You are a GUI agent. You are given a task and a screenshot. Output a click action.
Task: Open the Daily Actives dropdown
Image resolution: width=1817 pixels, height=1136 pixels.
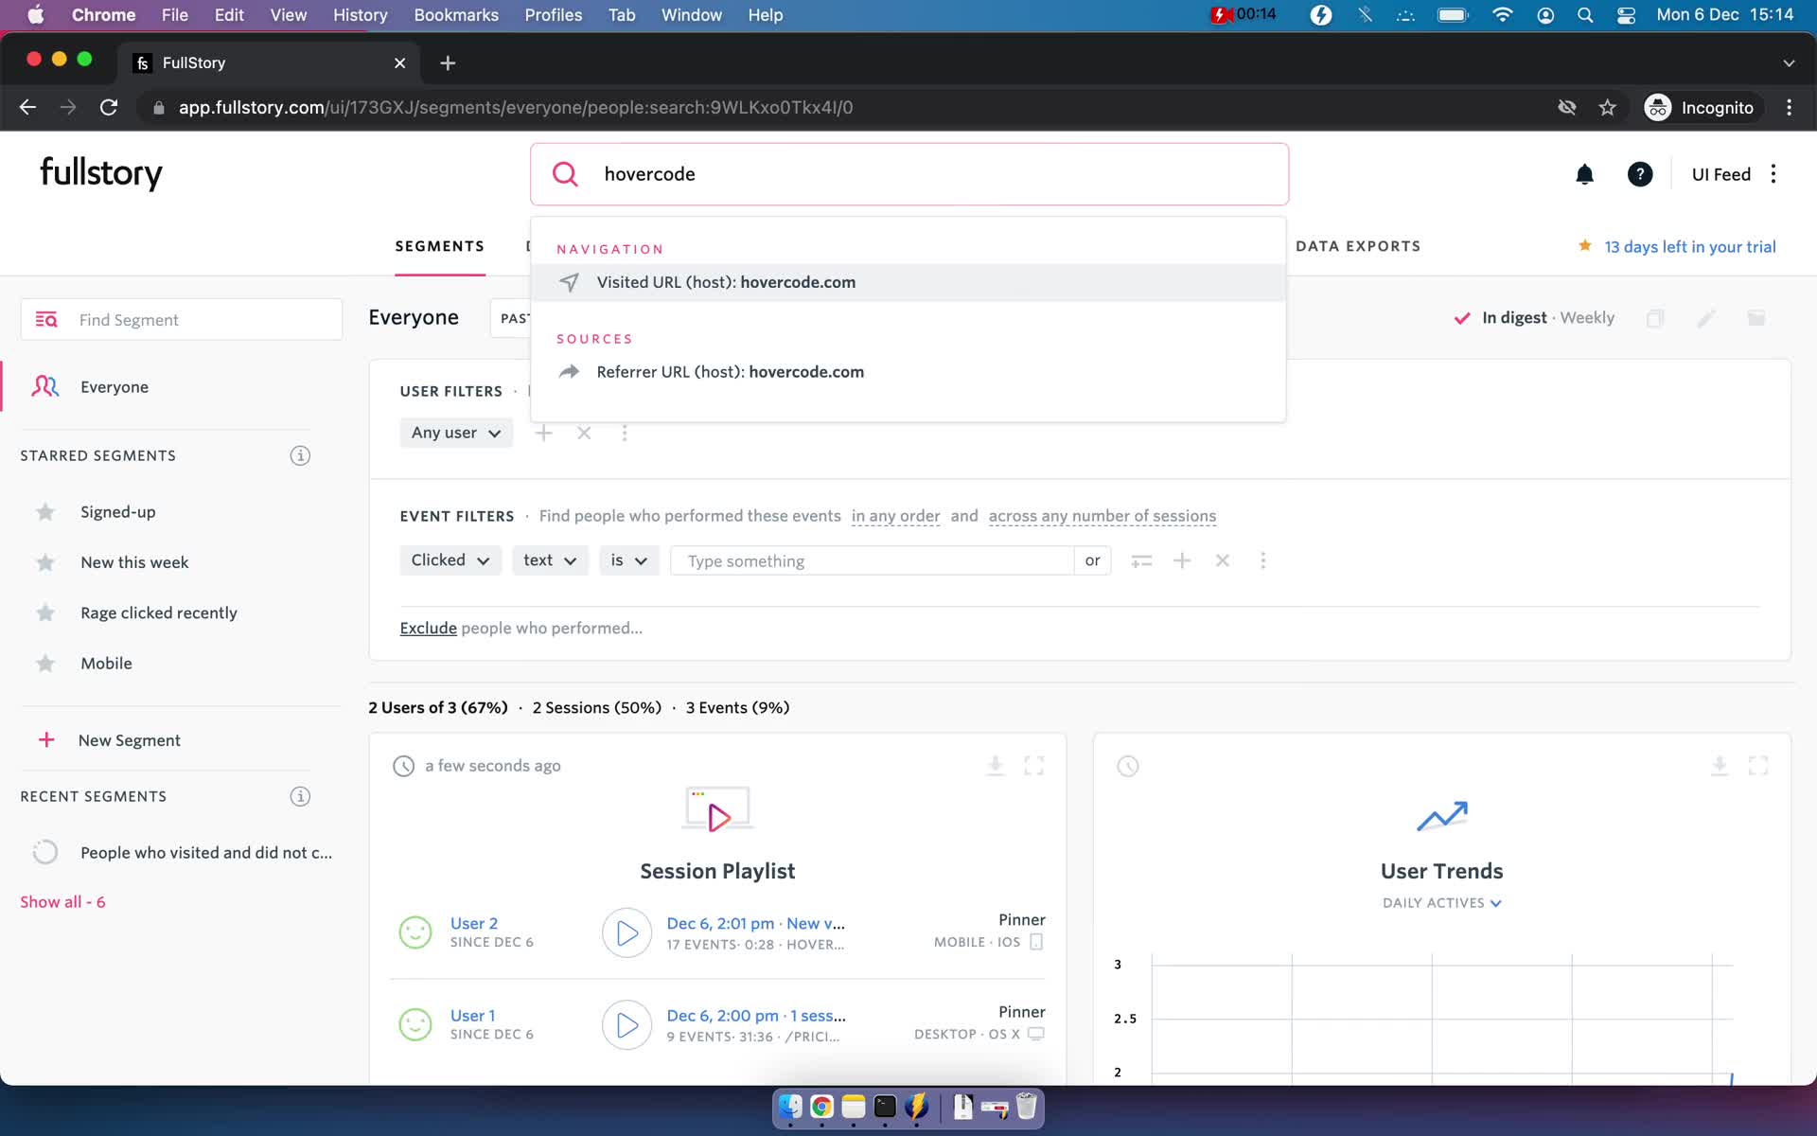(x=1441, y=903)
